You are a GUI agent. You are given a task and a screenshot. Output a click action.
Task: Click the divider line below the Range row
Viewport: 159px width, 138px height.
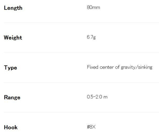click(81, 112)
